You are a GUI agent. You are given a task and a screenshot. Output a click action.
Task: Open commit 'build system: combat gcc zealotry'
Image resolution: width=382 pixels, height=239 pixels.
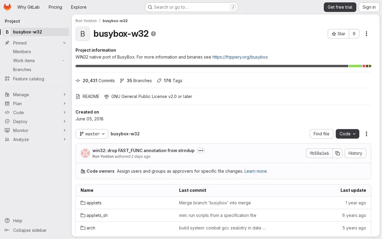coord(222,228)
